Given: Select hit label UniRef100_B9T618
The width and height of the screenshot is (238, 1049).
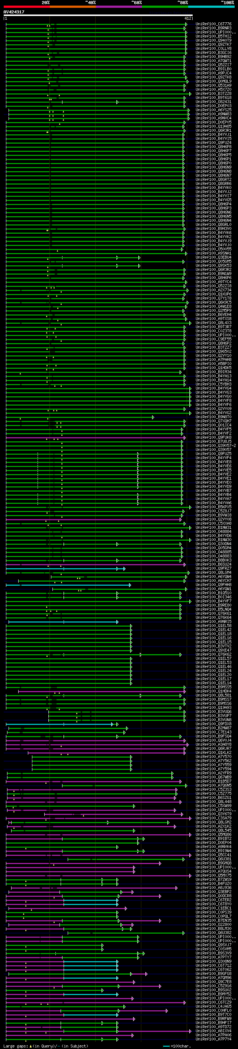Looking at the screenshot, I should coord(213,98).
